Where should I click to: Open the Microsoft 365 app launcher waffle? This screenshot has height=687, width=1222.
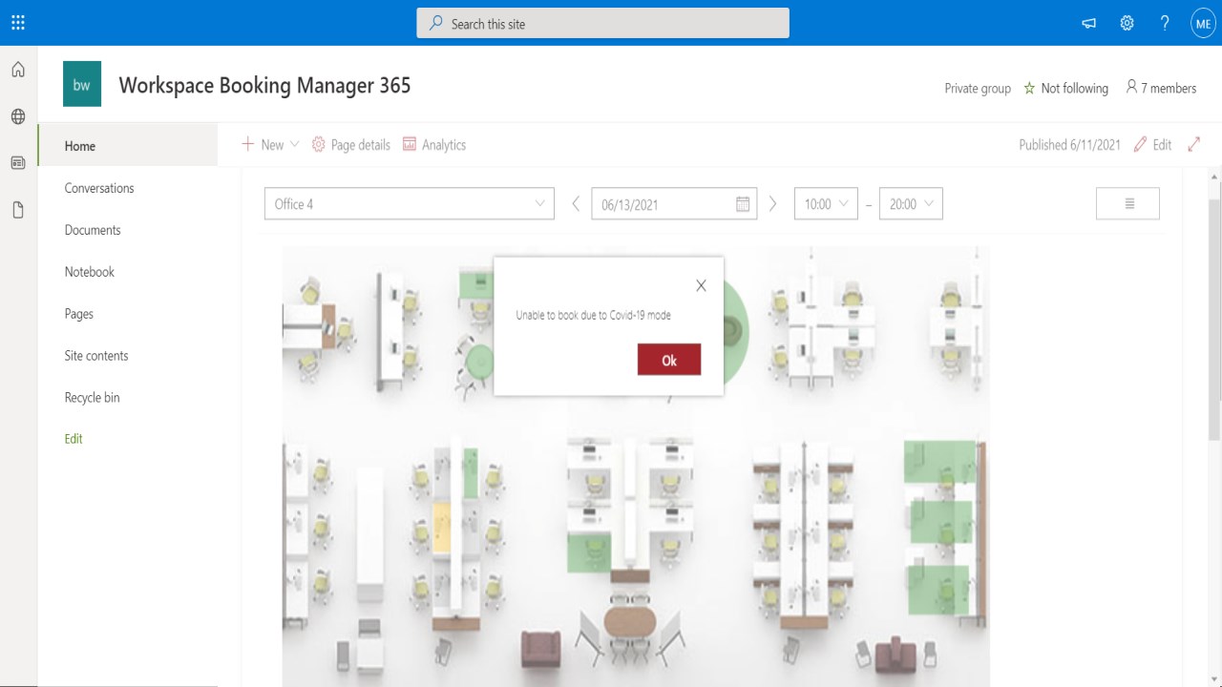tap(18, 23)
